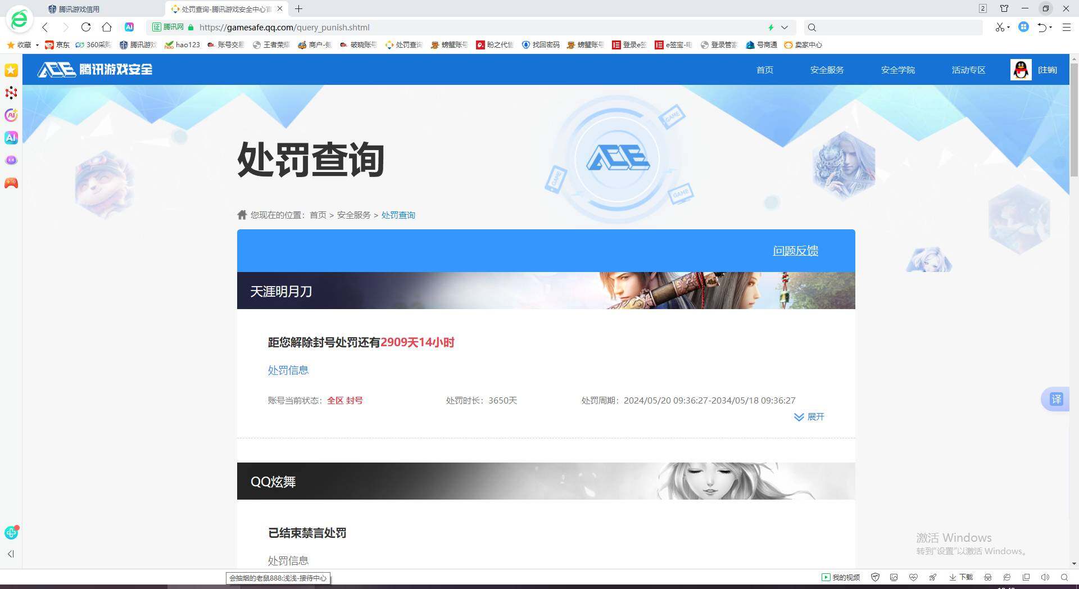Click the QQ炫舞 game banner
Image resolution: width=1079 pixels, height=589 pixels.
coord(546,481)
